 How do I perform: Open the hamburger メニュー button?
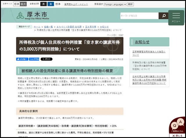tap(176, 18)
